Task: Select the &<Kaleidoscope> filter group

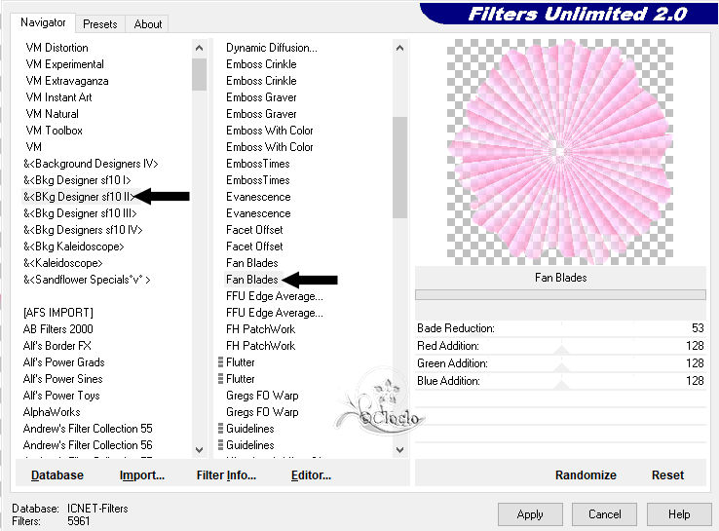Action: (x=63, y=263)
